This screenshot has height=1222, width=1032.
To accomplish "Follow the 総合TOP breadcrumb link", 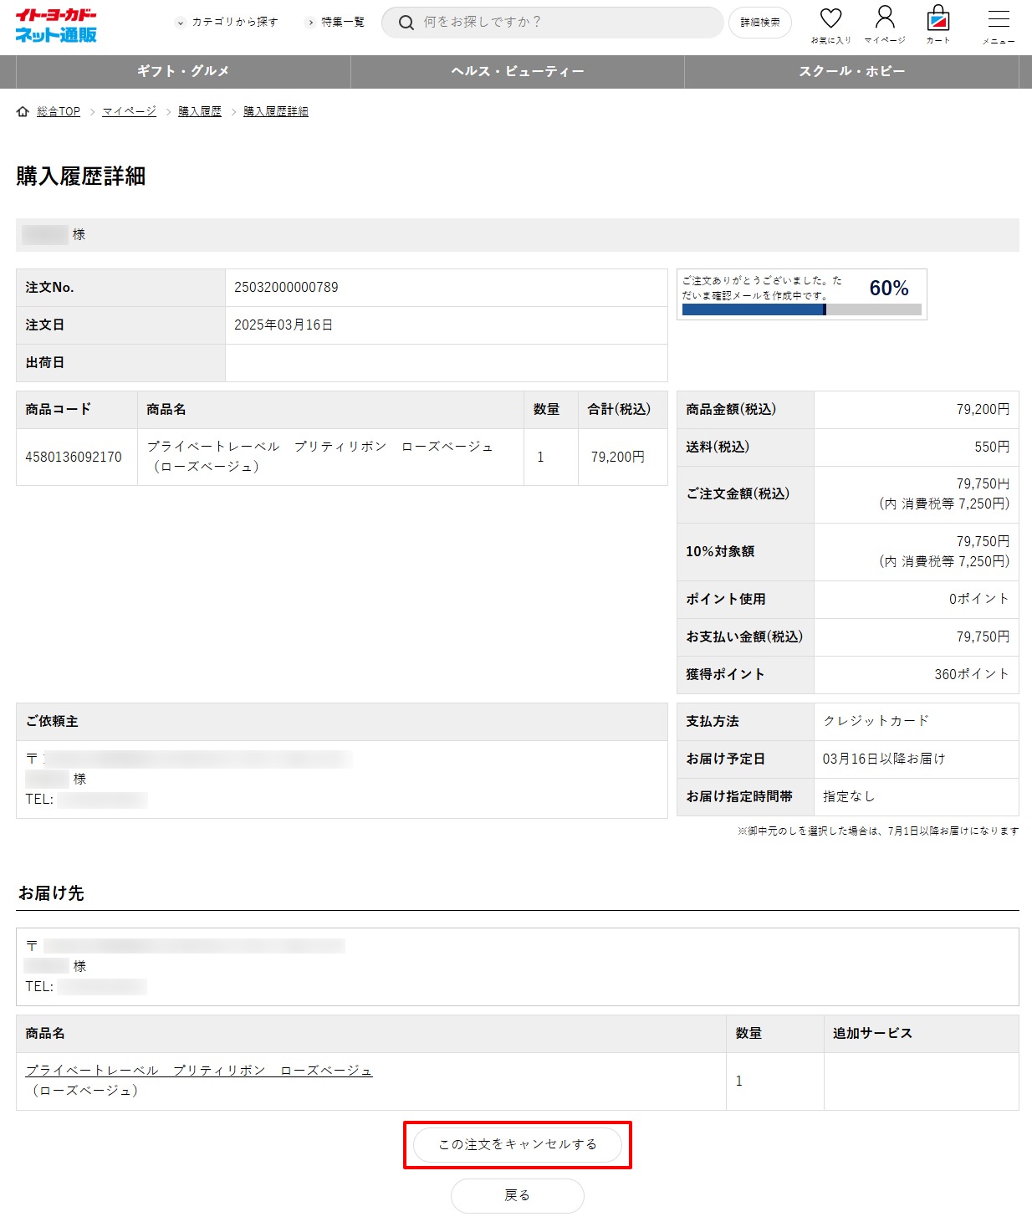I will [x=59, y=112].
